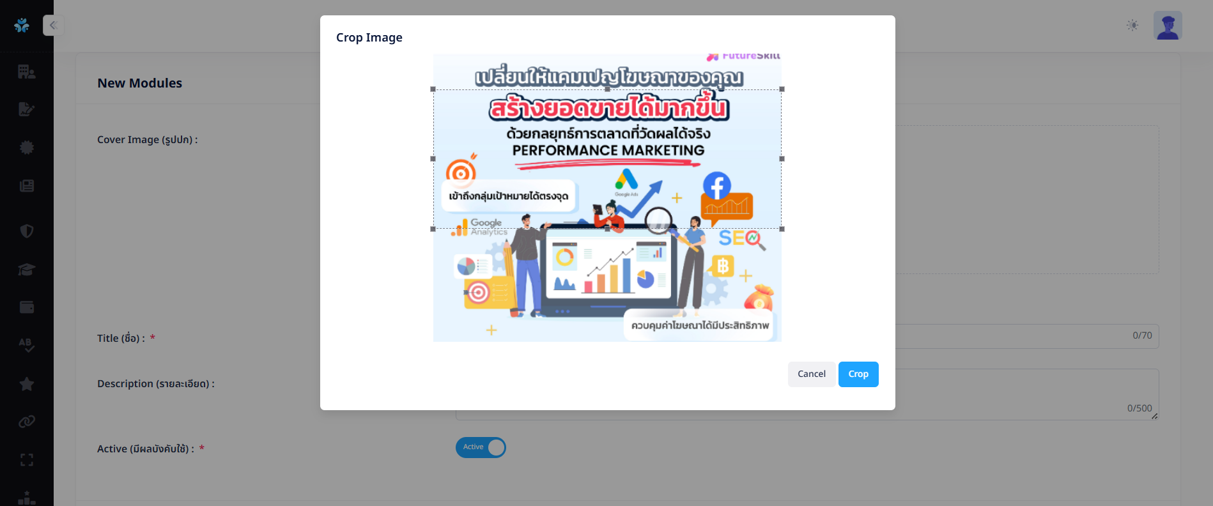Toggle the light/dark theme sun icon

1132,26
